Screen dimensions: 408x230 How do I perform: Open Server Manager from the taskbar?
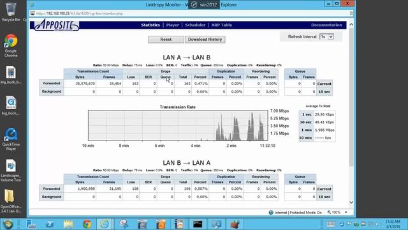[x=31, y=224]
